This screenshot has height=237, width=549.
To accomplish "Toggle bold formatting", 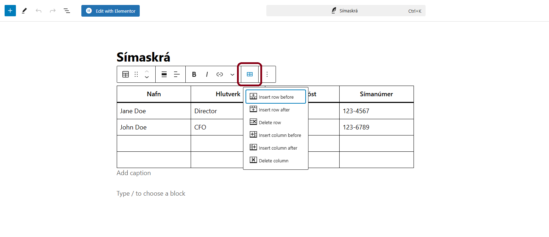I will point(194,74).
